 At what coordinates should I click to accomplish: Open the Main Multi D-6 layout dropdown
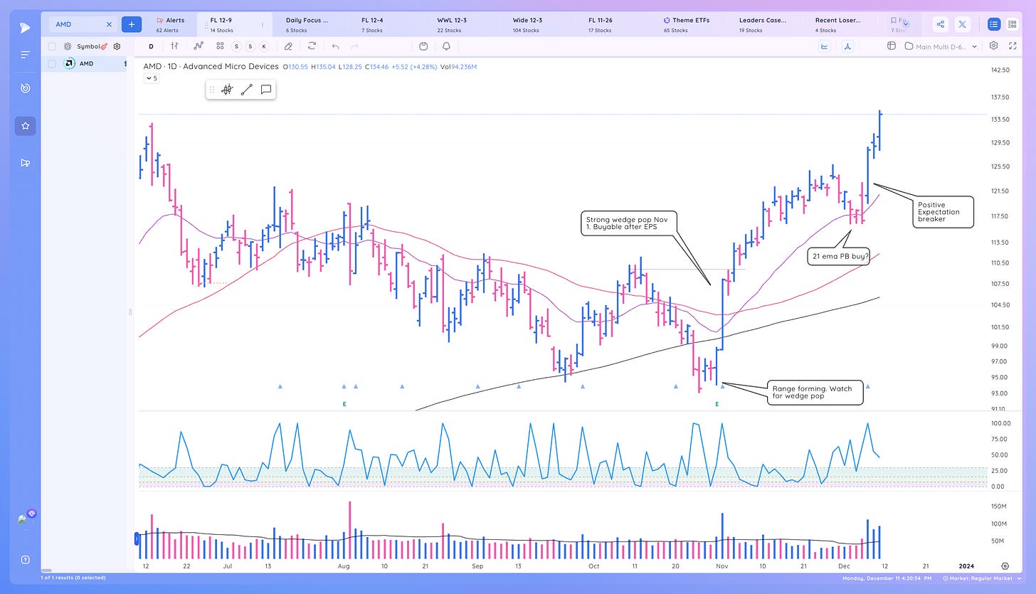[942, 46]
